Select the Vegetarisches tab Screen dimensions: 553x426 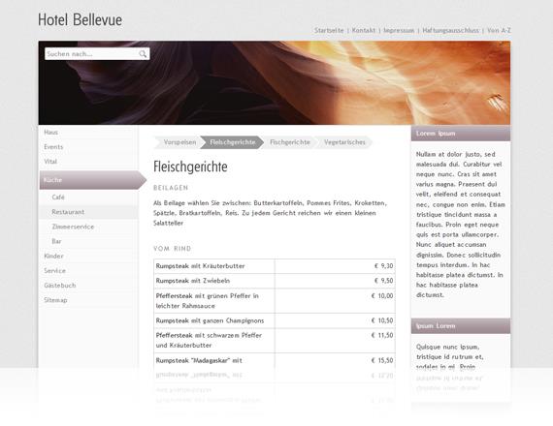click(344, 142)
